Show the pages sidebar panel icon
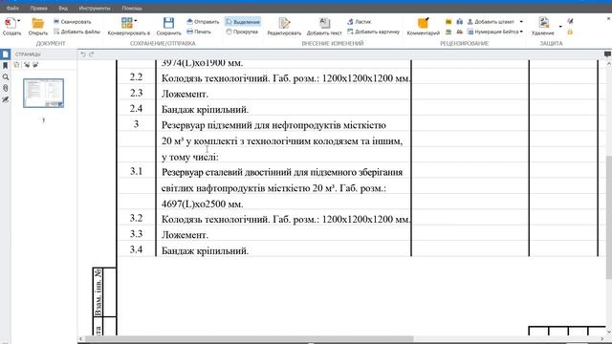This screenshot has width=612, height=344. pos(6,54)
